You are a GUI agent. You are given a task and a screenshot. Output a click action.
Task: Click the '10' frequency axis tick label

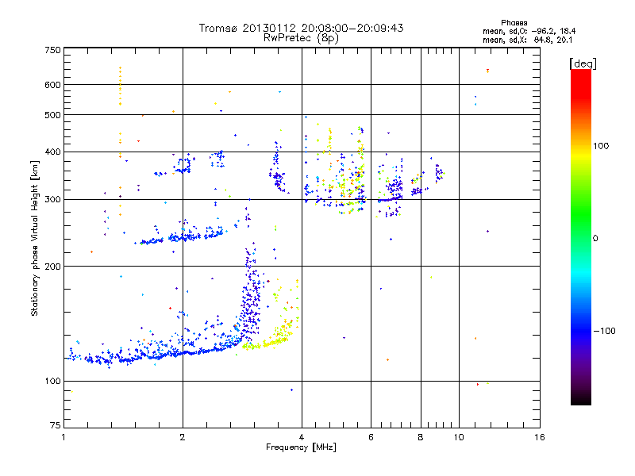tap(459, 437)
